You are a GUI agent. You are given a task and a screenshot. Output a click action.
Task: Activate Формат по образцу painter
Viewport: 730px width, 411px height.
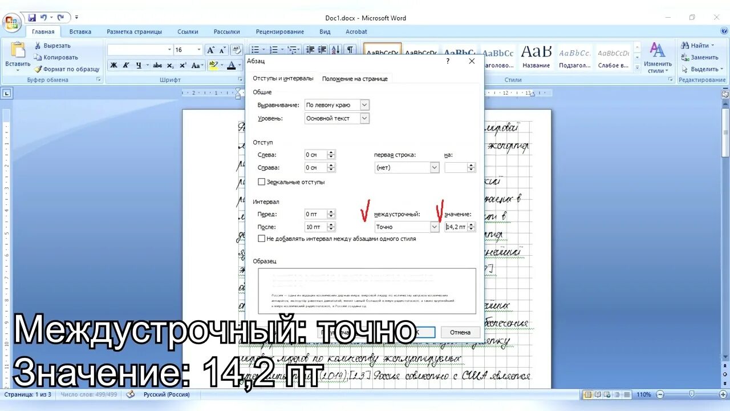coord(66,69)
